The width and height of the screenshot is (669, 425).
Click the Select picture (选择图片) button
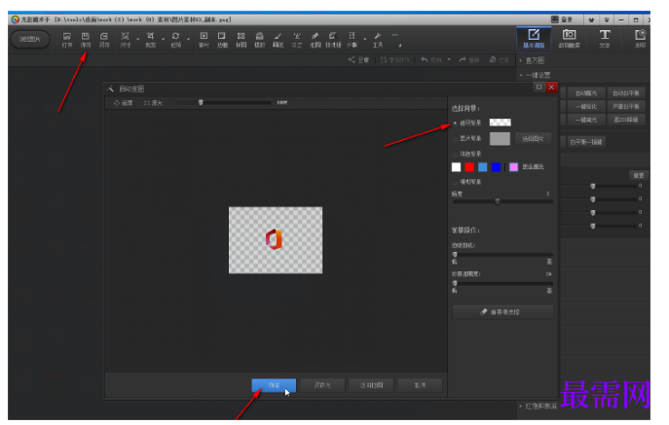pos(533,138)
